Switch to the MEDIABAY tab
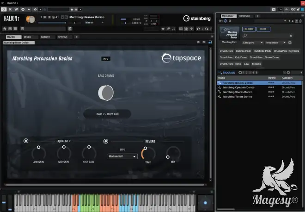 (x=228, y=16)
